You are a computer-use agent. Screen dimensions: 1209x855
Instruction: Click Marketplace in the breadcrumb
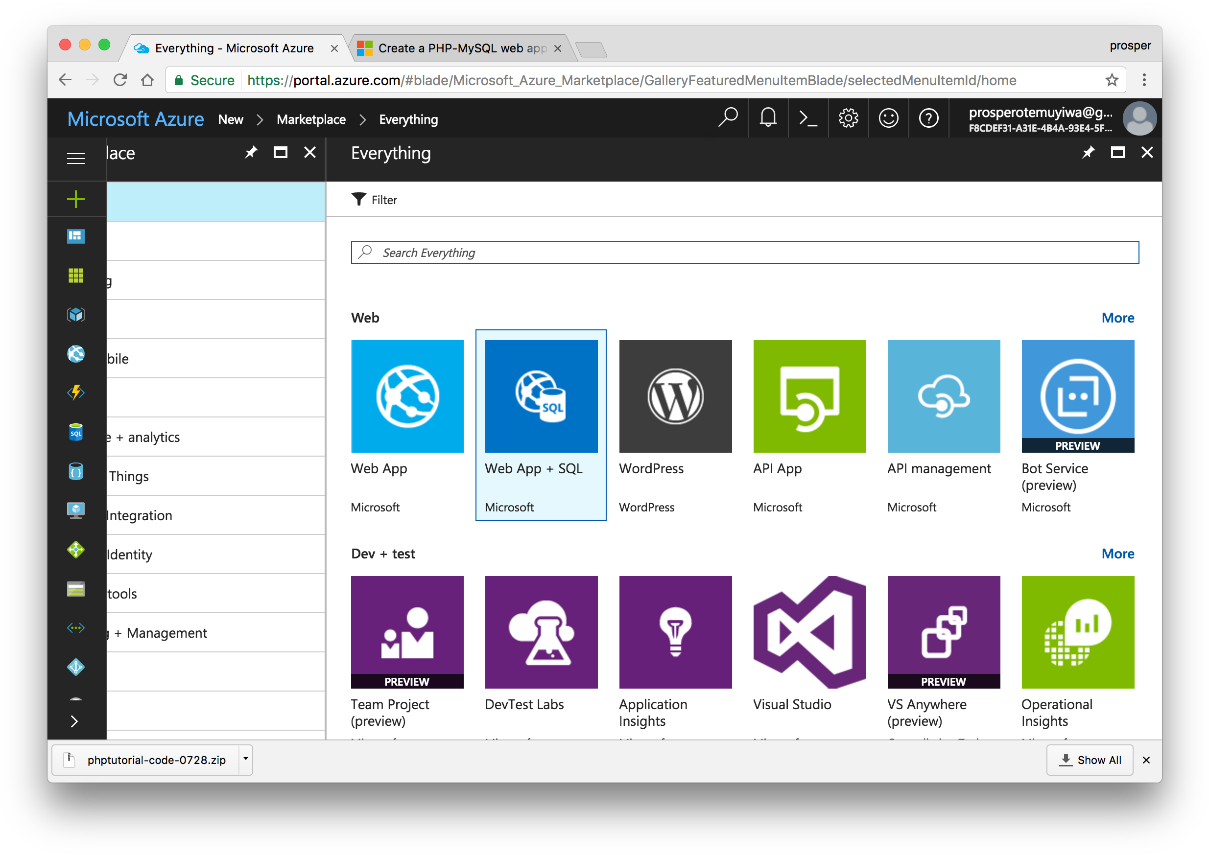coord(311,119)
